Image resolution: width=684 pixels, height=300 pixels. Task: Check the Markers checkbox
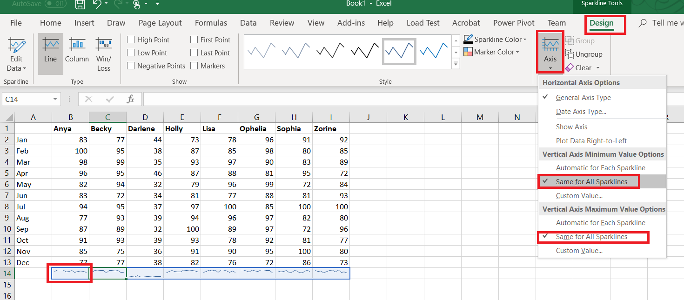(x=194, y=66)
